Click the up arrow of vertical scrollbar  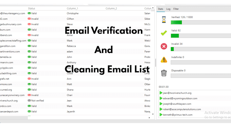coord(153,8)
